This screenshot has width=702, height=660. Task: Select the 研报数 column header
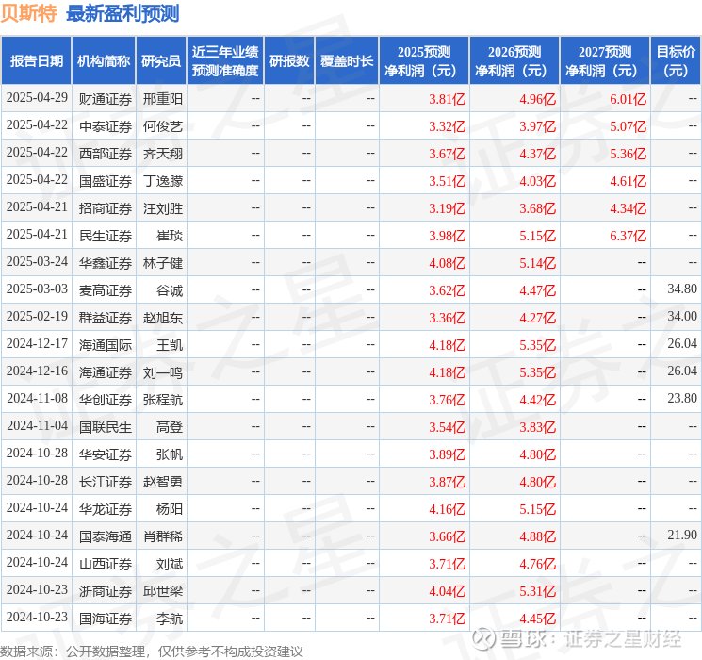(289, 60)
